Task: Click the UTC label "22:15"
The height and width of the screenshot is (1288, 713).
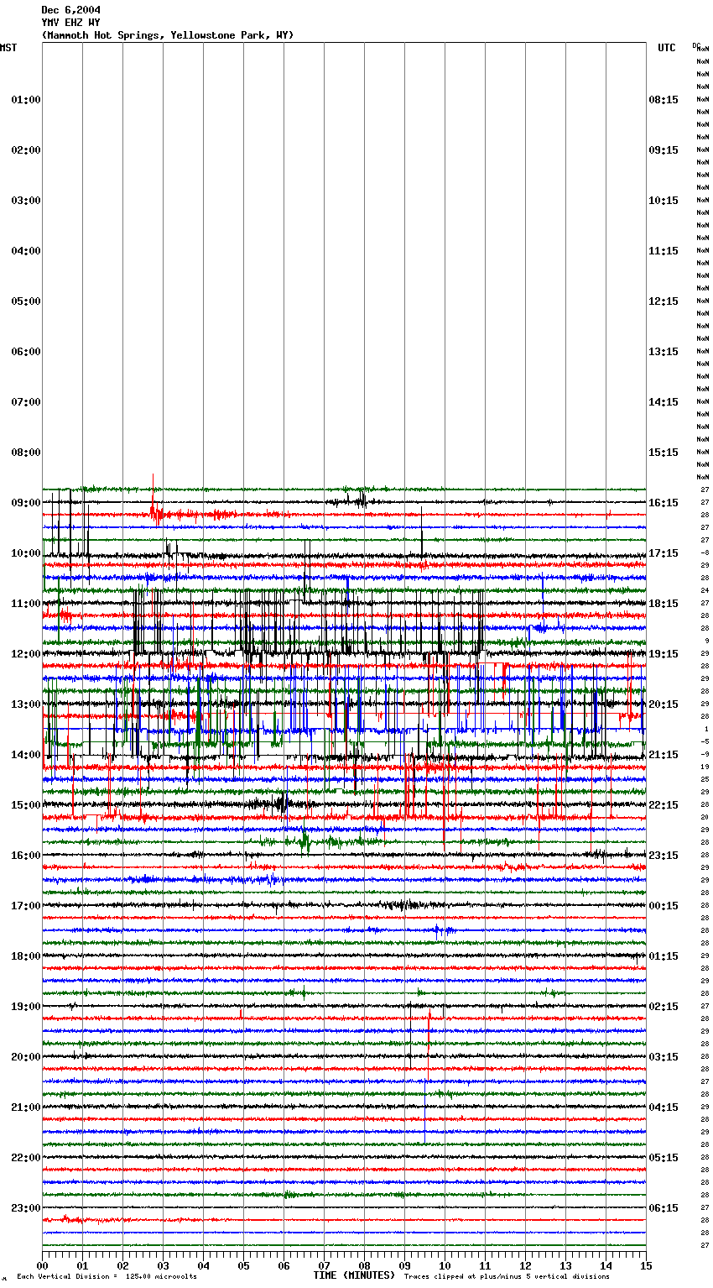Action: [664, 805]
